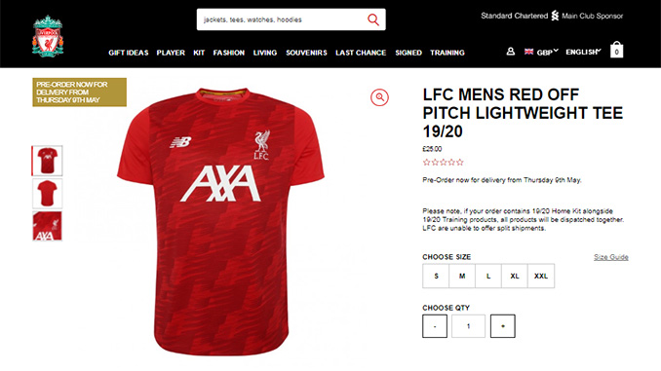661x371 pixels.
Task: Click the UK flag currency icon
Action: pyautogui.click(x=528, y=52)
